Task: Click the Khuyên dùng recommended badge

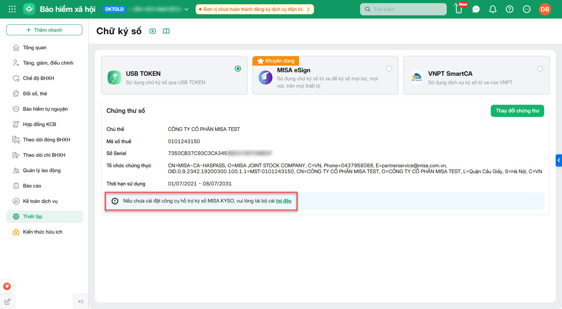Action: pyautogui.click(x=276, y=61)
